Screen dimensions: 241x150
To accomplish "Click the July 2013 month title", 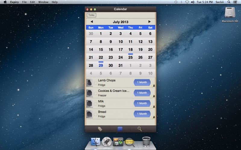I will point(120,22).
